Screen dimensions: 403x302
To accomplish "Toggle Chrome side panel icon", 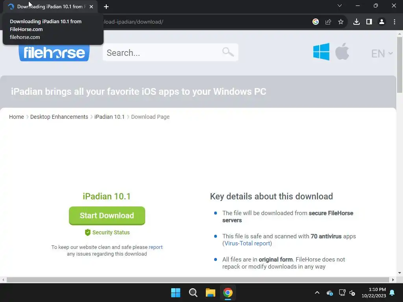I will (369, 22).
